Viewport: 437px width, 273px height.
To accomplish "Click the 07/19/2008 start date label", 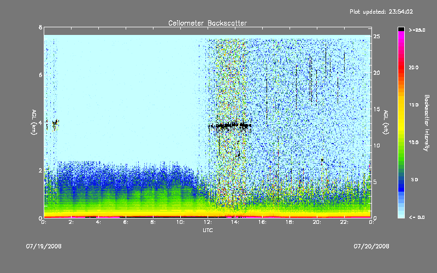I will (44, 246).
